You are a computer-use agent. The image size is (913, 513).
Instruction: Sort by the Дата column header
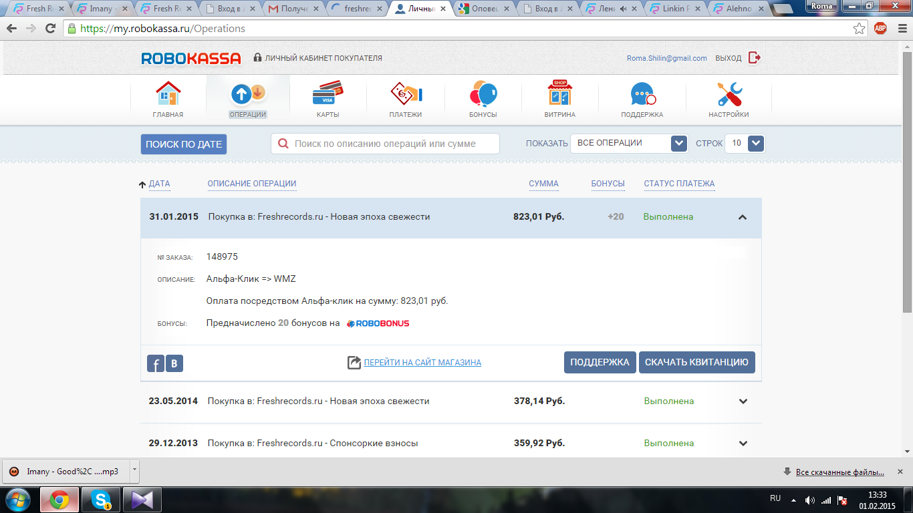pyautogui.click(x=159, y=184)
